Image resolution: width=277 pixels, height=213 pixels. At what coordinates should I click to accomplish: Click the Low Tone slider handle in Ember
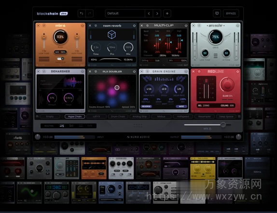(44, 37)
